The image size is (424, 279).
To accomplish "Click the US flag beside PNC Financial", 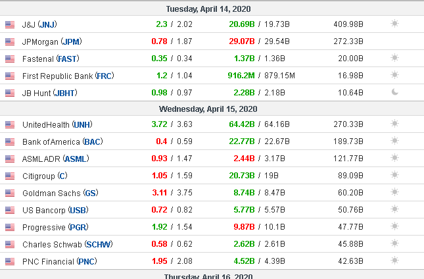I will point(9,261).
